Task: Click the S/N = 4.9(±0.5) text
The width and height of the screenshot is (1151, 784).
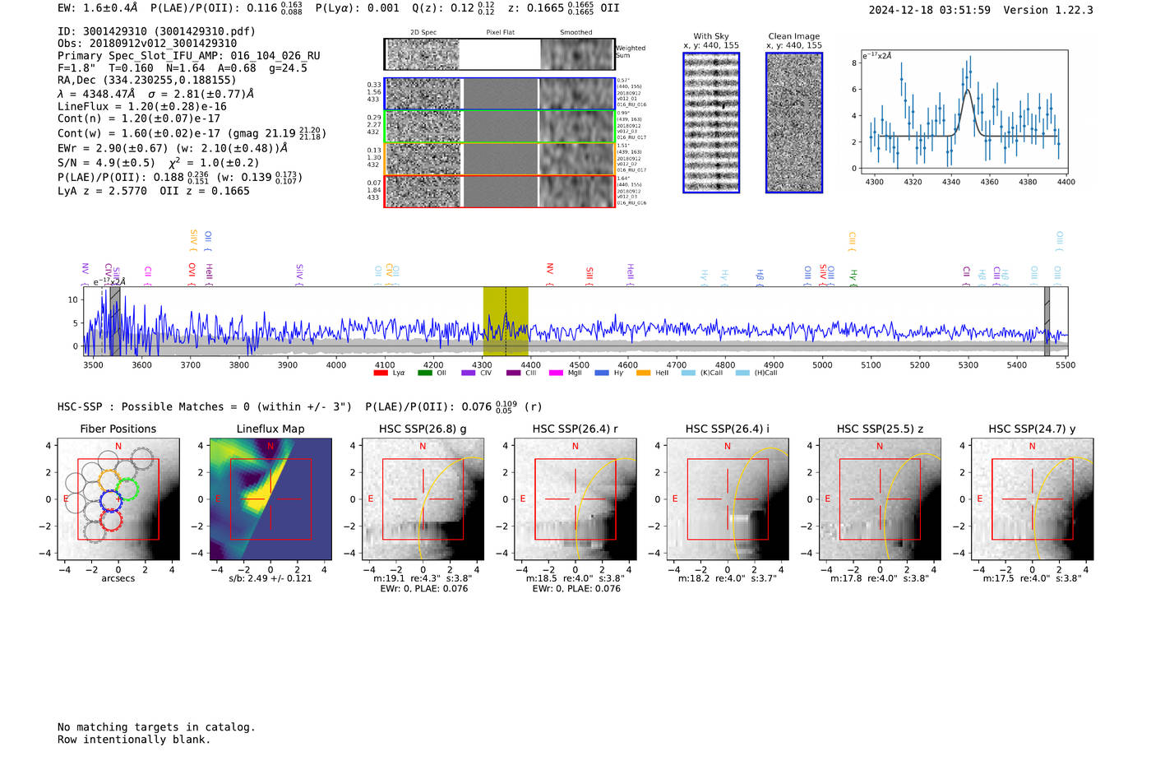Action: pyautogui.click(x=106, y=162)
